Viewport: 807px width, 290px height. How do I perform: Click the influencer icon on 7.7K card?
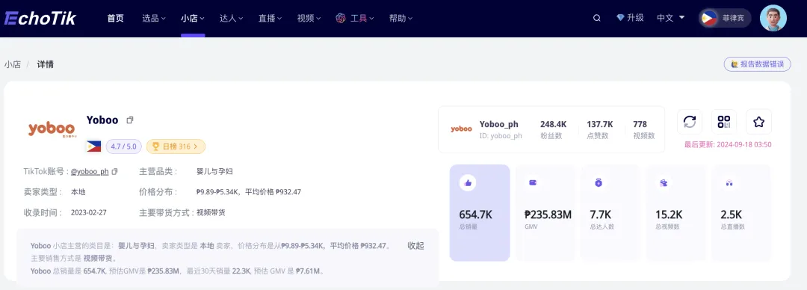(x=598, y=183)
